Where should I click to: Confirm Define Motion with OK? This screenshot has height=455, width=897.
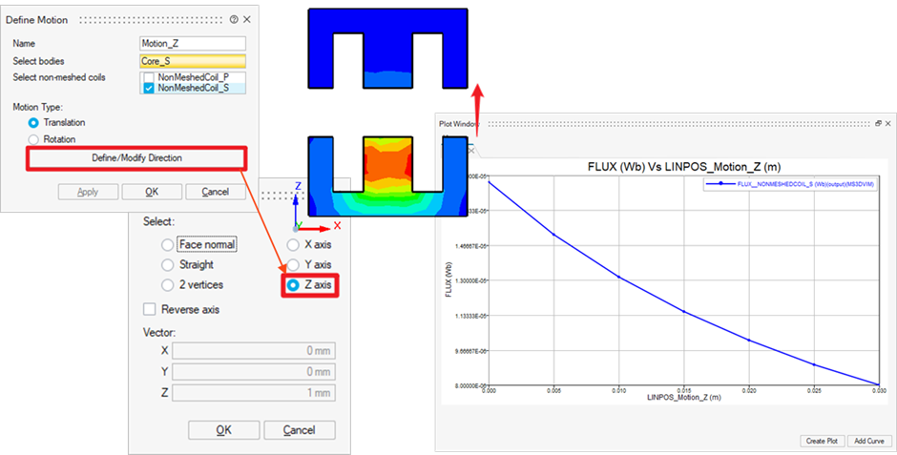(x=152, y=192)
